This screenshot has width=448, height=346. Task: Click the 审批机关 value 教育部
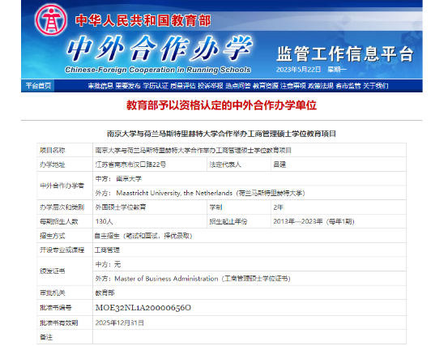[x=105, y=293]
